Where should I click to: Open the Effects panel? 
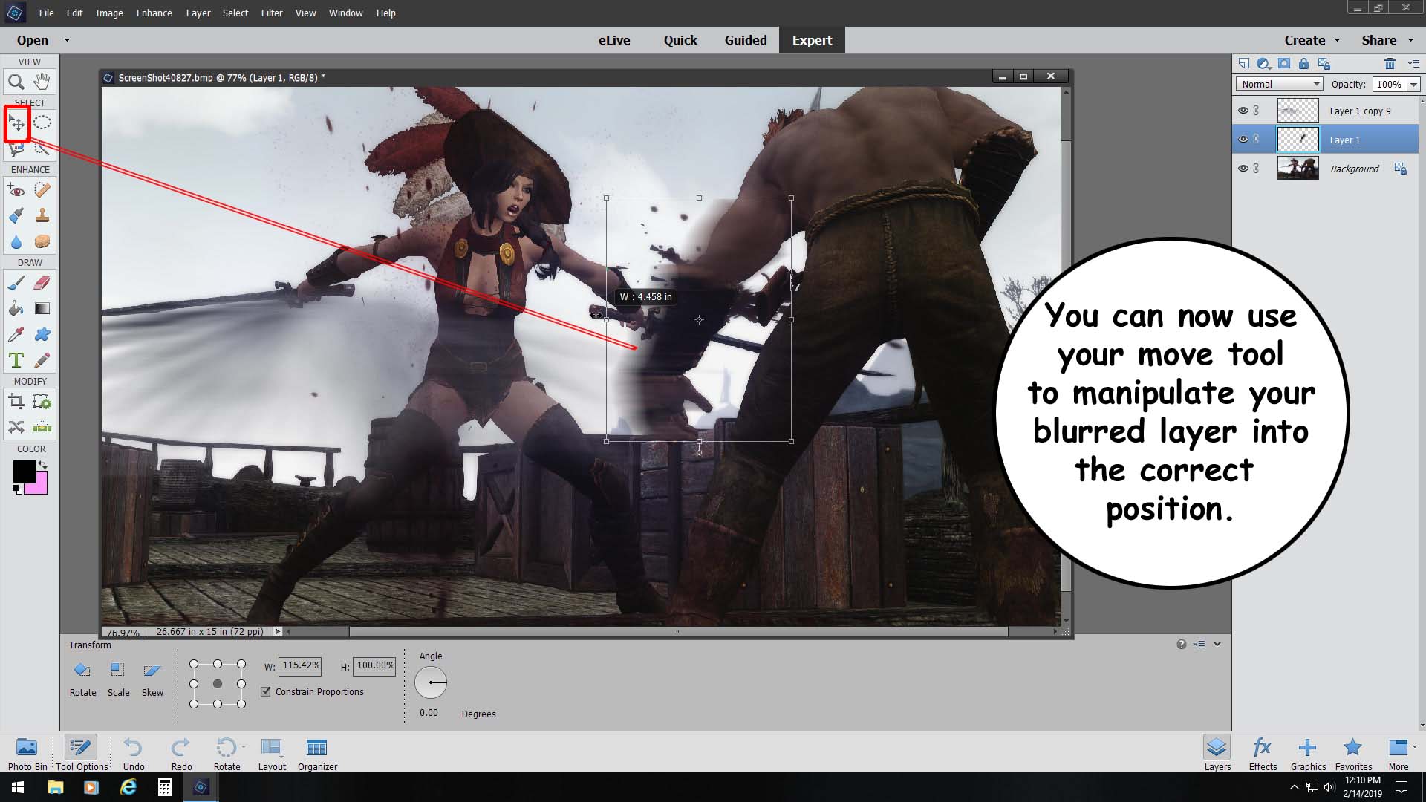(1263, 753)
